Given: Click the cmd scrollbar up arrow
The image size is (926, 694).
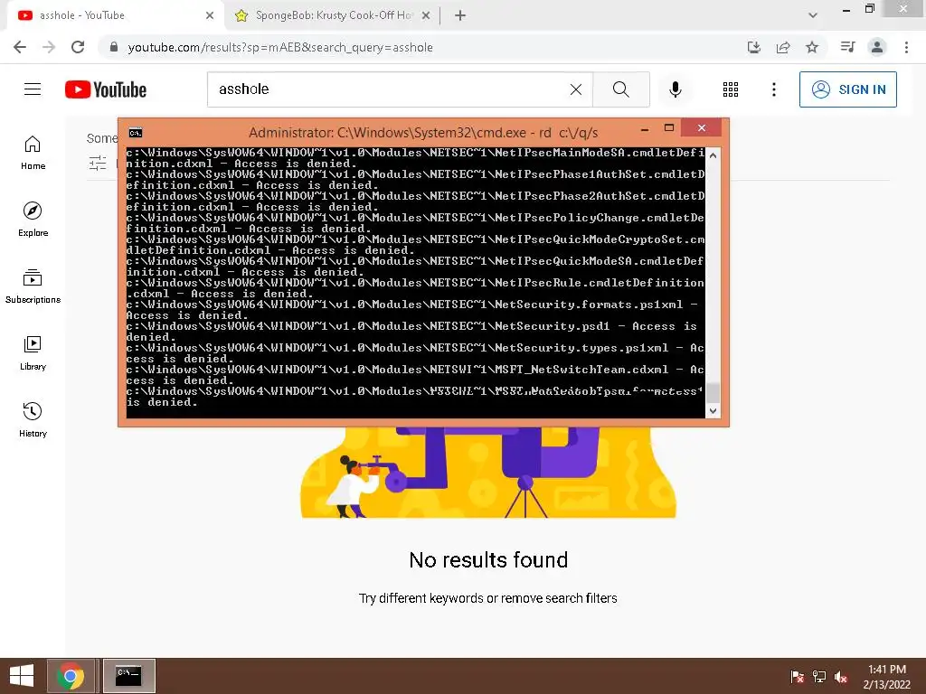Looking at the screenshot, I should point(713,155).
